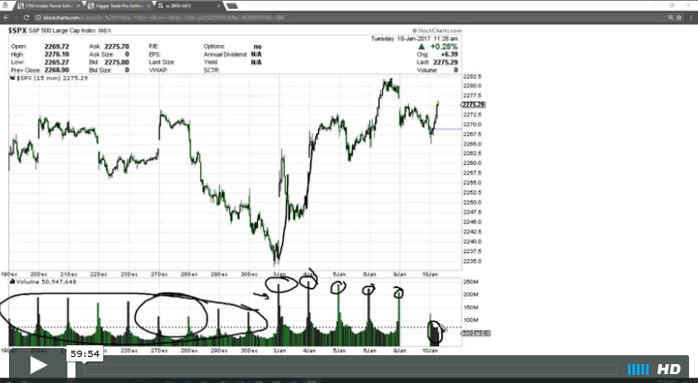Click the browser back arrow icon
This screenshot has width=698, height=383.
tap(9, 16)
